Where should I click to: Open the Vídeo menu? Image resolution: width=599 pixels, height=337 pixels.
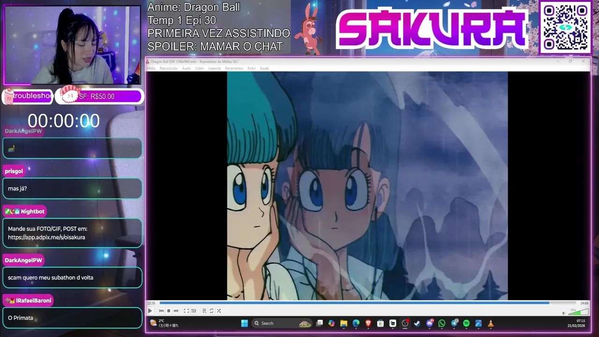[x=199, y=68]
